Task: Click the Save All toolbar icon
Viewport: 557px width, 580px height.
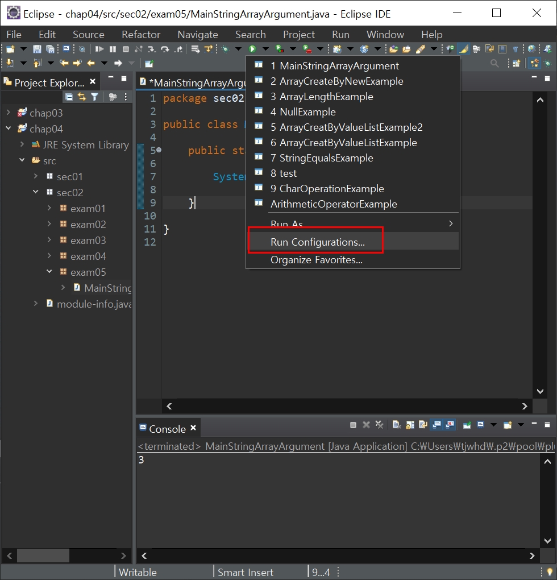Action: coord(50,49)
